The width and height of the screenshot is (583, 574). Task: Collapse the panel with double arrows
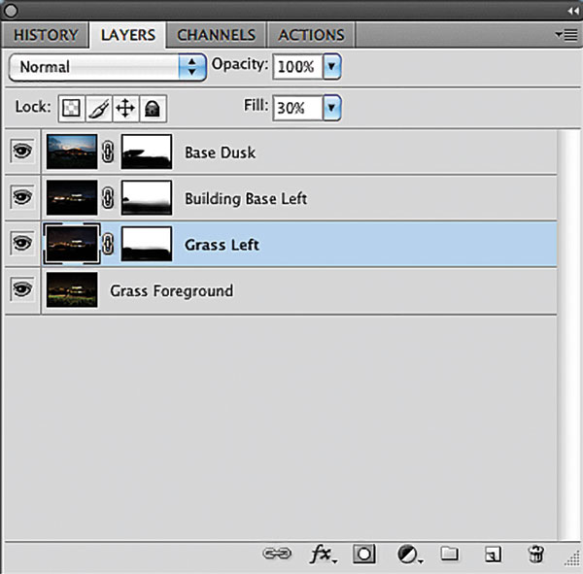pos(572,11)
